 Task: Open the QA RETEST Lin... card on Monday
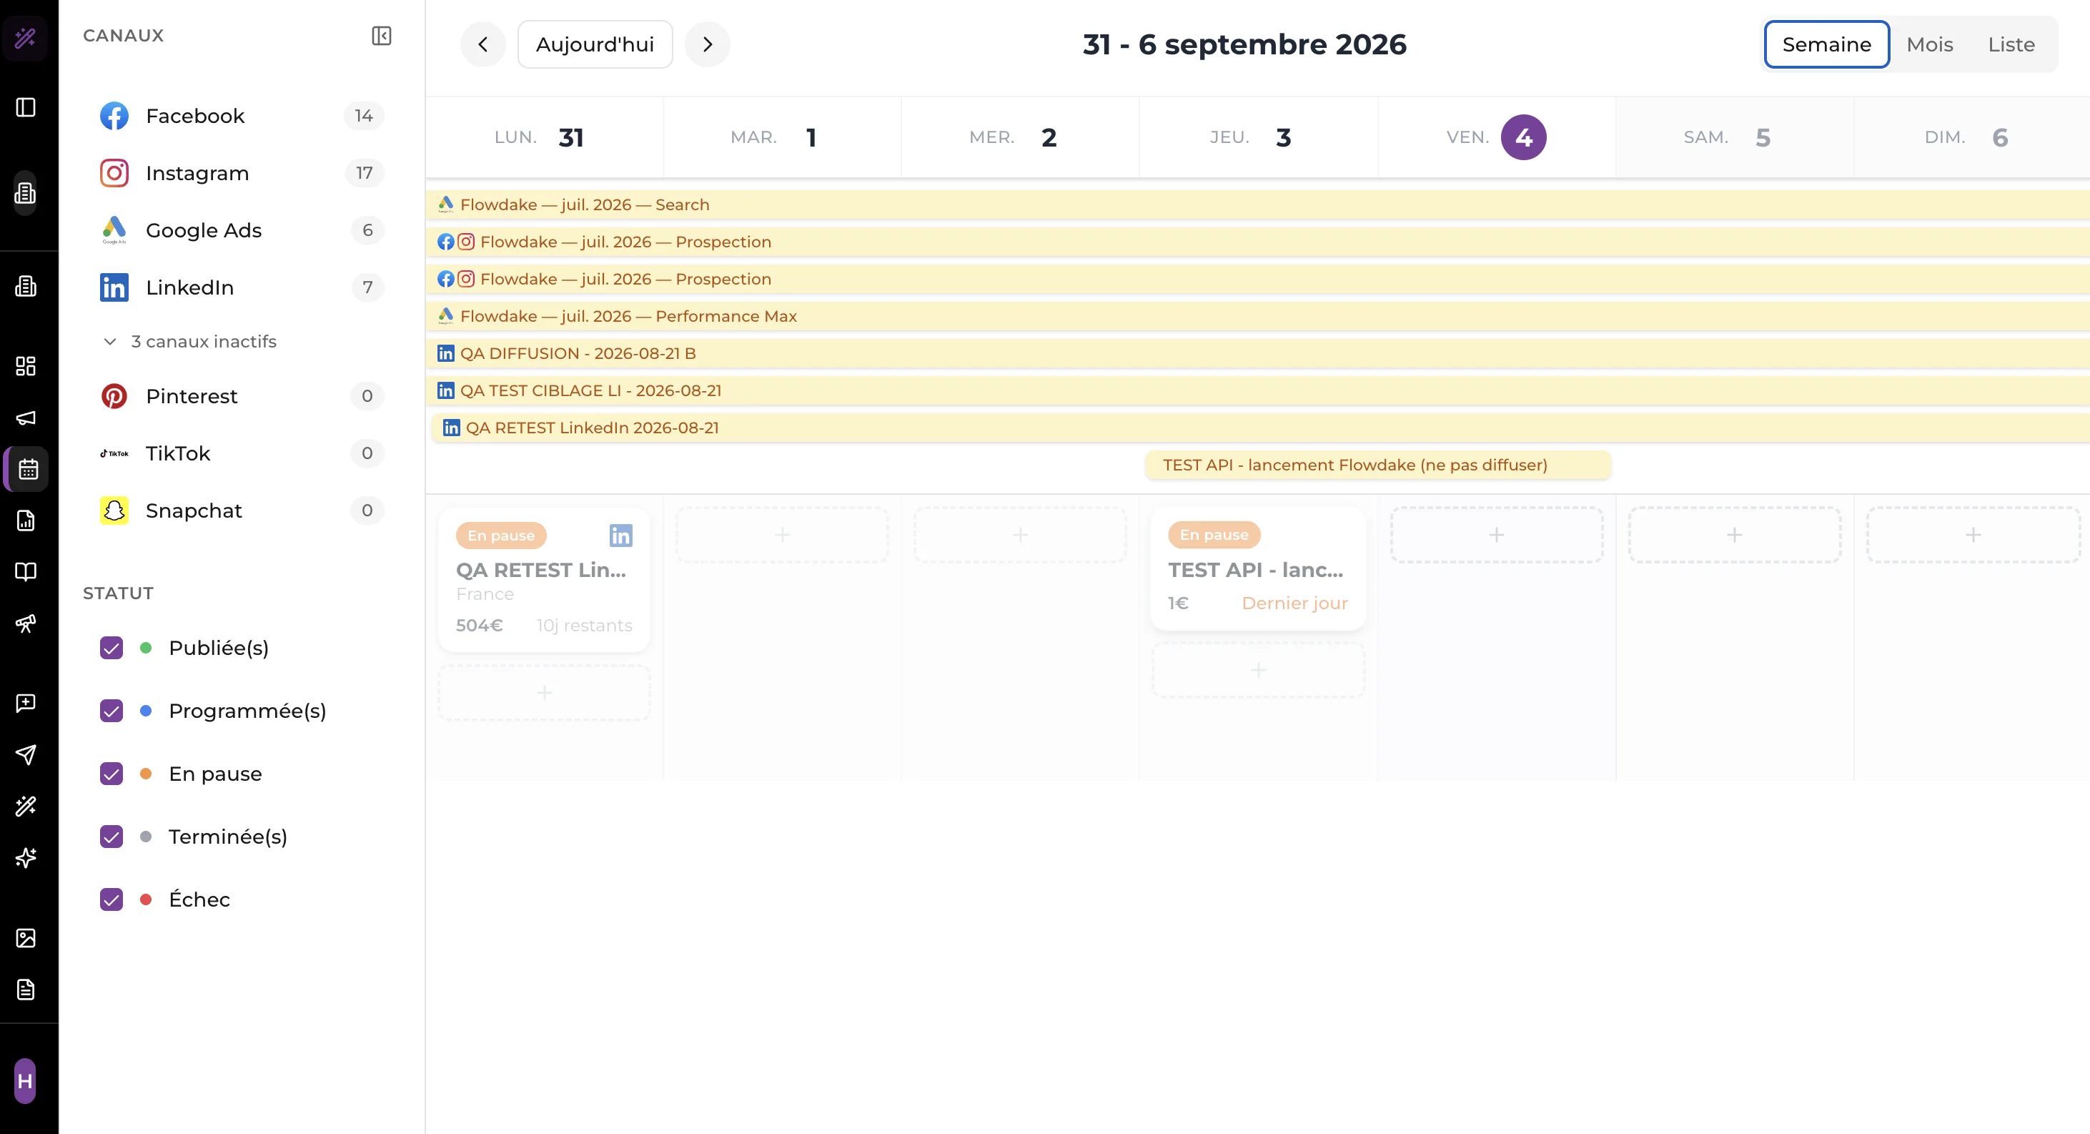click(544, 580)
